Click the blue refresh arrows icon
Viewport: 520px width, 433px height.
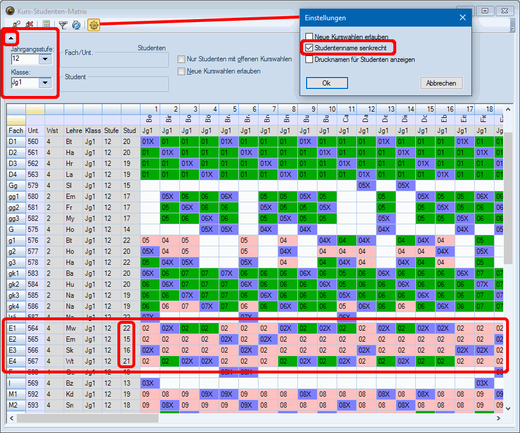coord(75,25)
